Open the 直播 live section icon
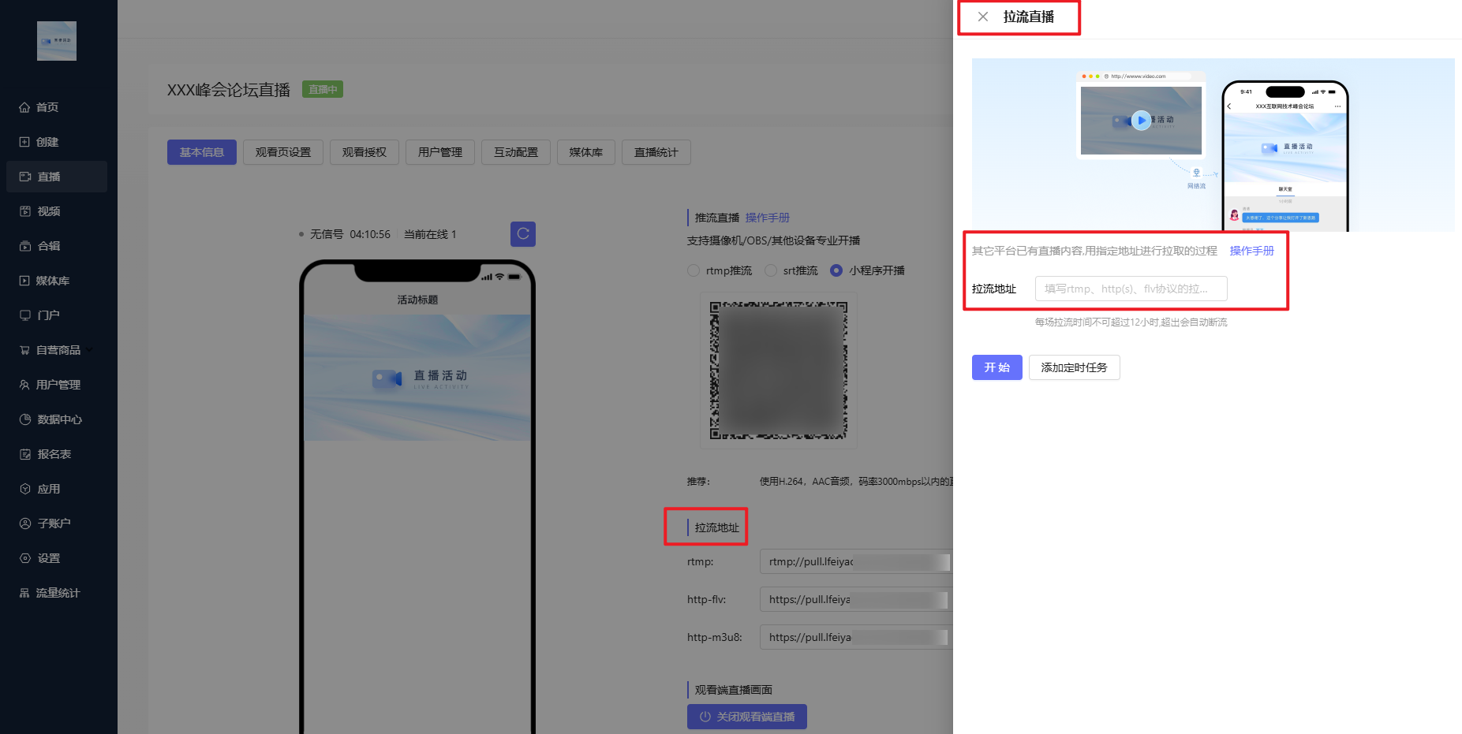This screenshot has width=1462, height=734. pos(24,177)
